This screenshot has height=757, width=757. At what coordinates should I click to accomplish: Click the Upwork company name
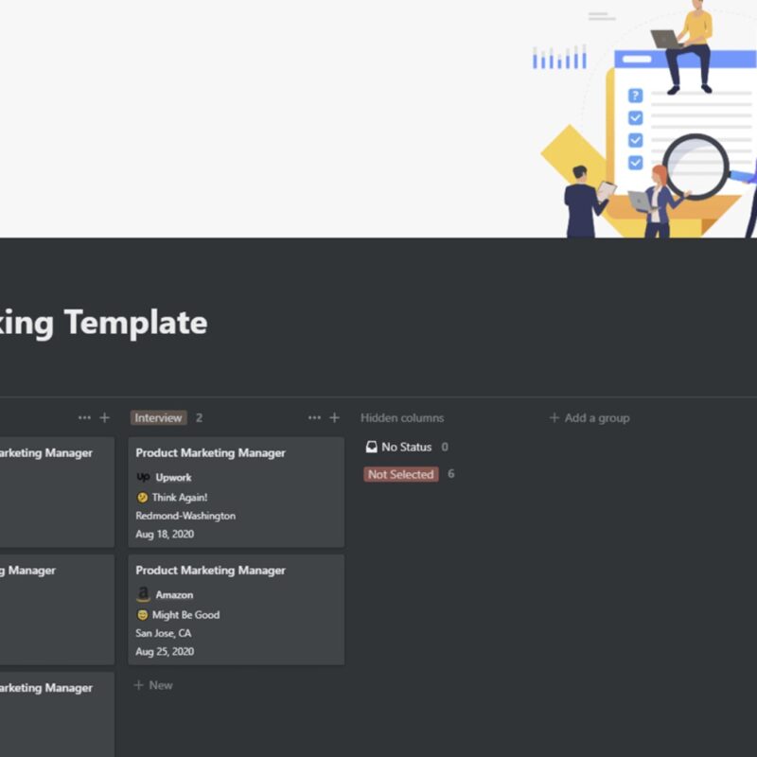click(173, 478)
